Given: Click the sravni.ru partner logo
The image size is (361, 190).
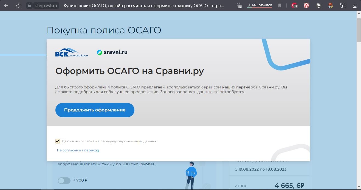Looking at the screenshot, I should pyautogui.click(x=112, y=52).
